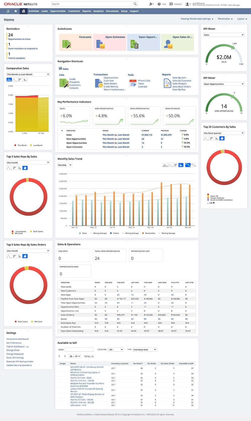Open the Help question mark icon

pos(159,4)
